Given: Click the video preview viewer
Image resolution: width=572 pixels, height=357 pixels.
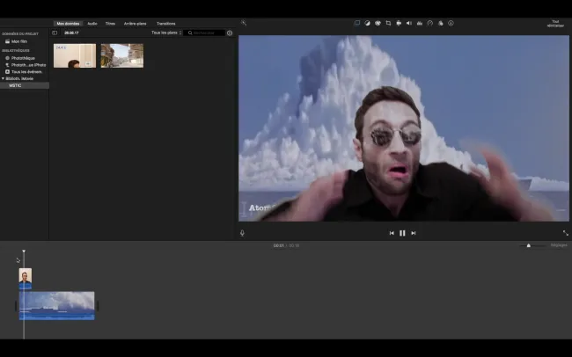Looking at the screenshot, I should pos(403,128).
